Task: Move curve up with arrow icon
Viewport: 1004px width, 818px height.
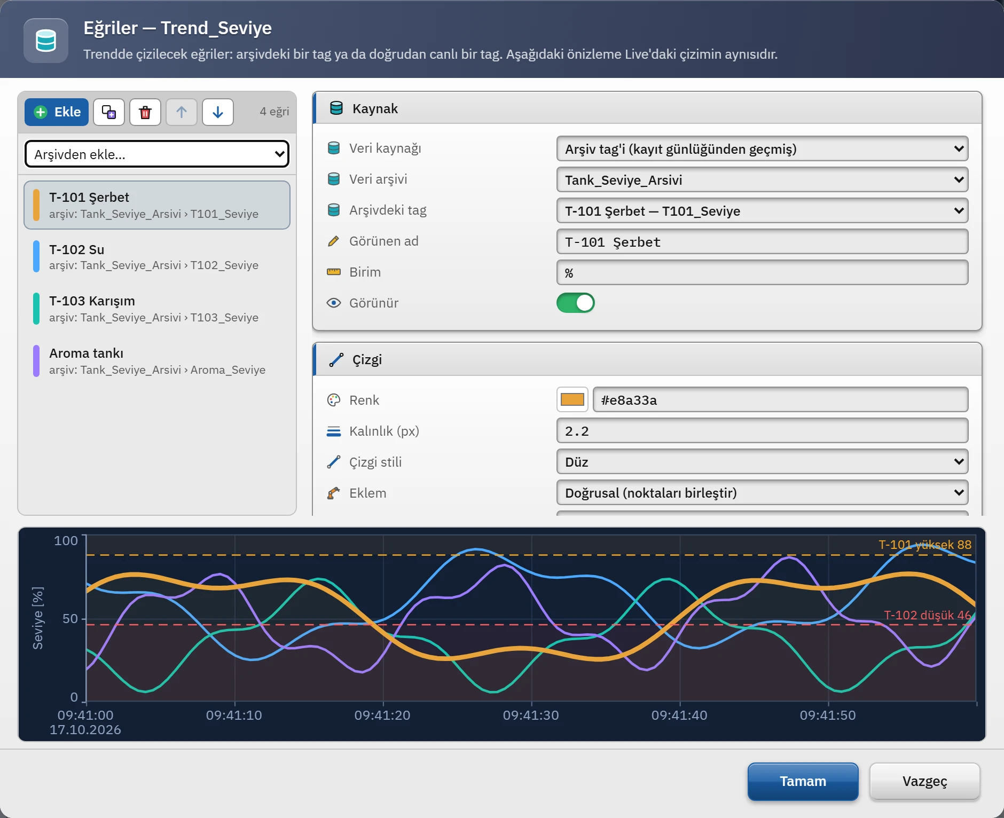Action: [x=182, y=112]
